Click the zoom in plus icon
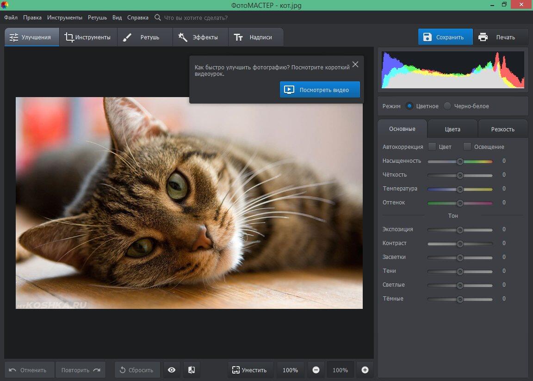Screen dimensions: 533x381 pos(365,370)
